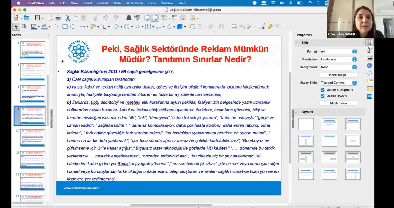Open the Orientation dropdown showing Landscape

coord(338,59)
